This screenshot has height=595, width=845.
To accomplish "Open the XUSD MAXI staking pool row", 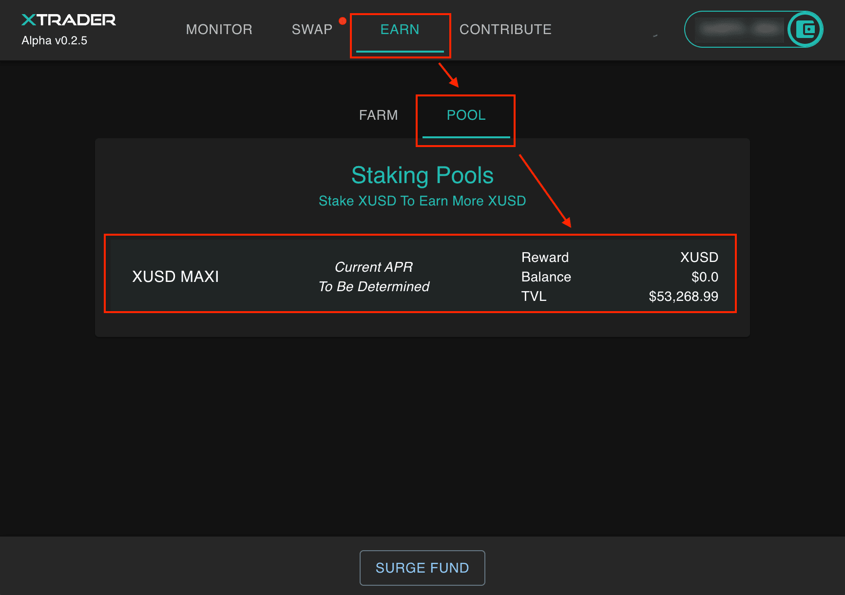I will tap(422, 275).
